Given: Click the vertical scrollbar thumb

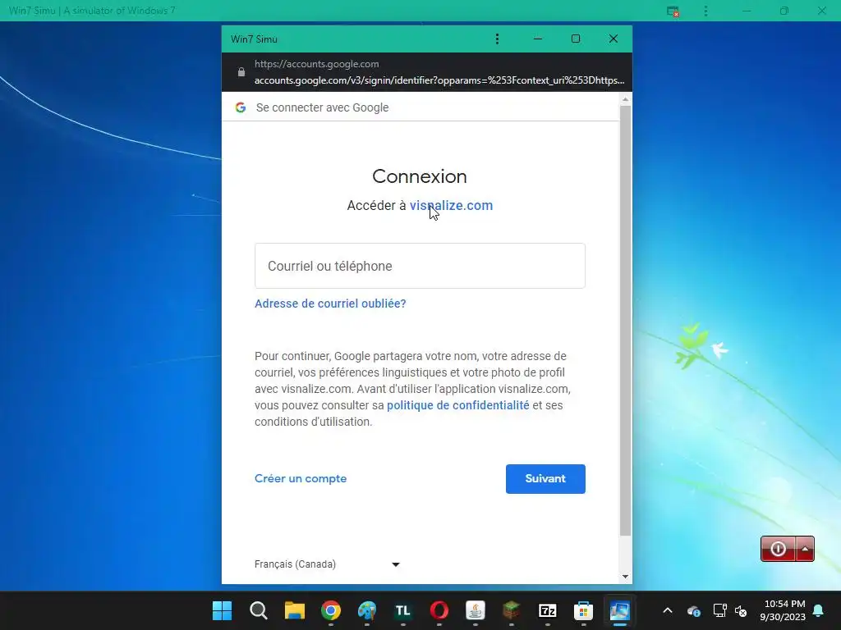Looking at the screenshot, I should coord(625,321).
